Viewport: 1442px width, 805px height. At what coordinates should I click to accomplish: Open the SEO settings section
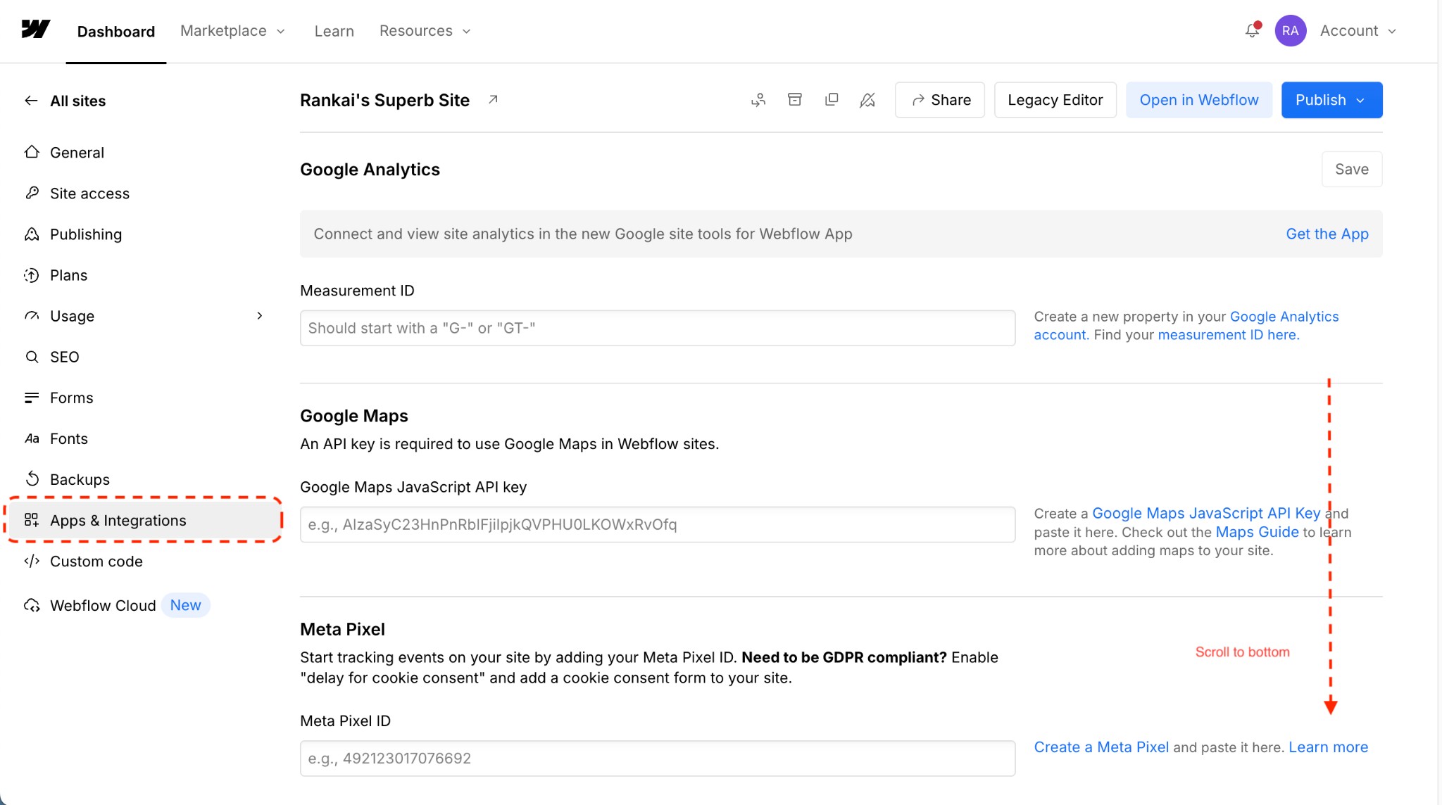[x=64, y=357]
